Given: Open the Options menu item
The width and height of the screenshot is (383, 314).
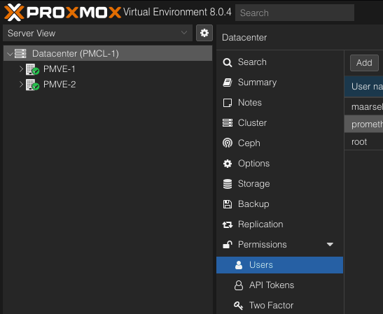Looking at the screenshot, I should coord(279,164).
